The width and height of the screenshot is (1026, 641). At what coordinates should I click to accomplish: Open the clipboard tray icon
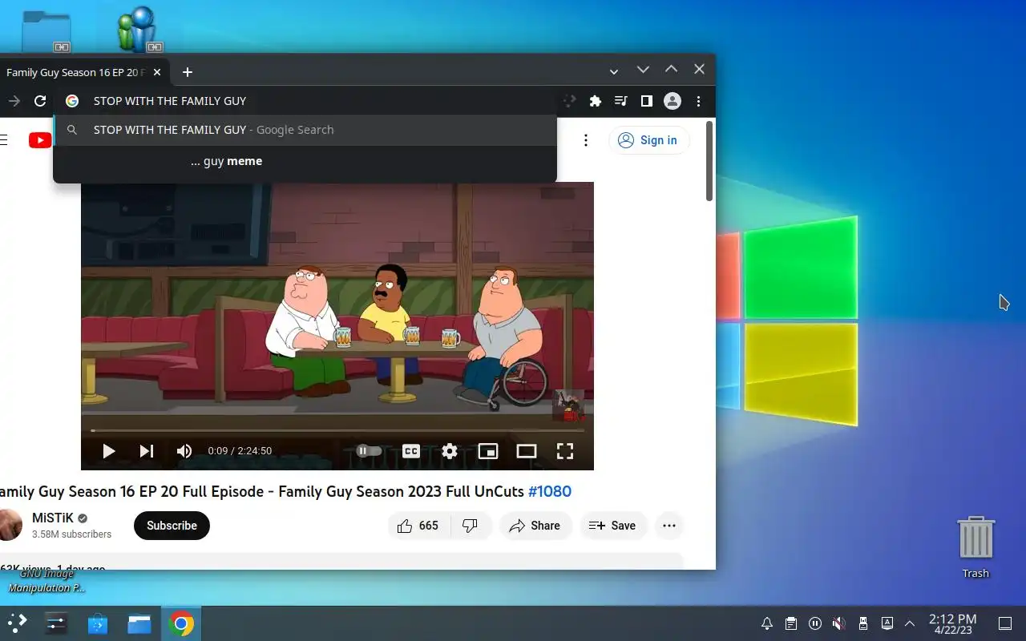tap(791, 623)
